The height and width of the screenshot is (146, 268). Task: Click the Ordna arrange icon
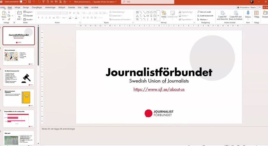164,14
